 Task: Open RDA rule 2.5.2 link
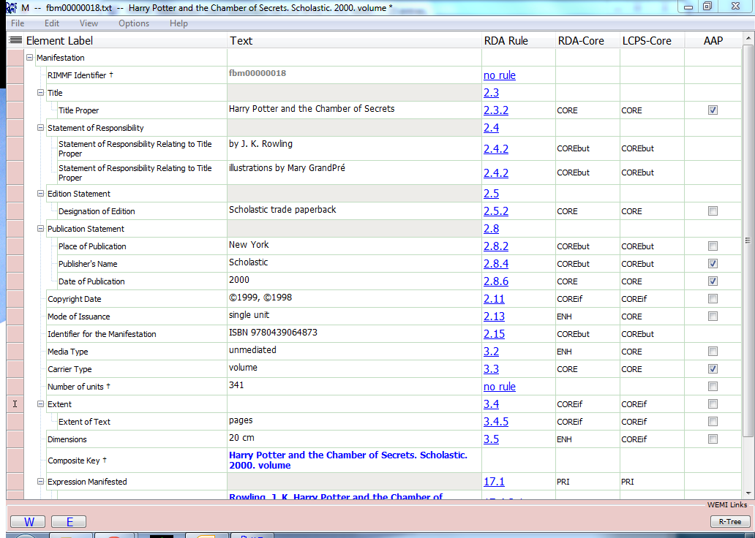496,211
